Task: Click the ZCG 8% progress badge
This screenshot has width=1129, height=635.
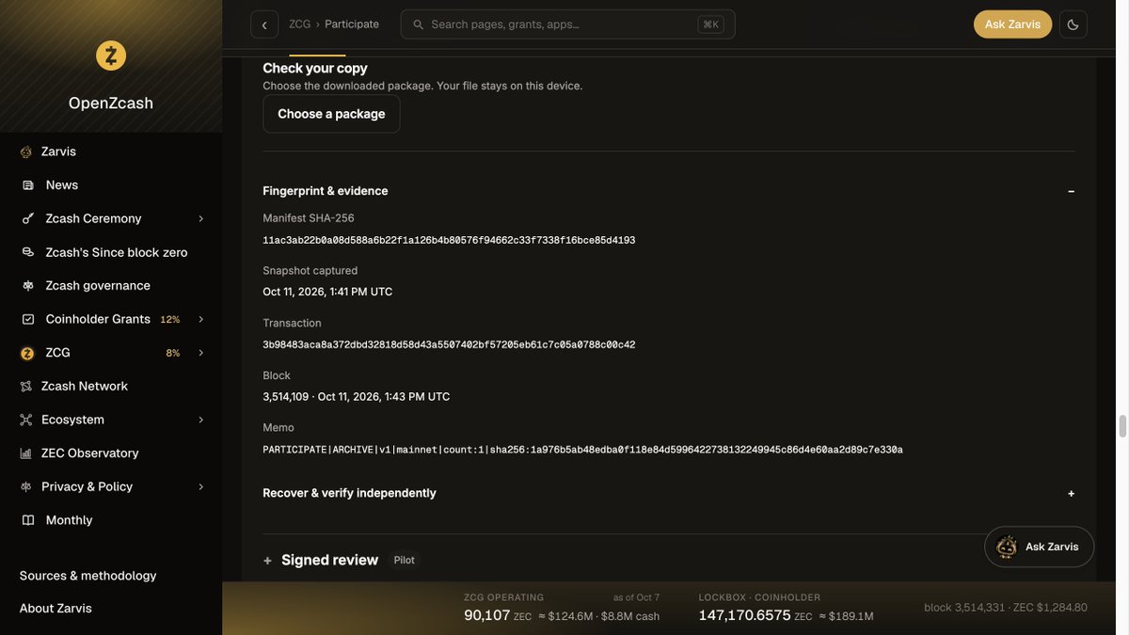Action: [x=173, y=353]
